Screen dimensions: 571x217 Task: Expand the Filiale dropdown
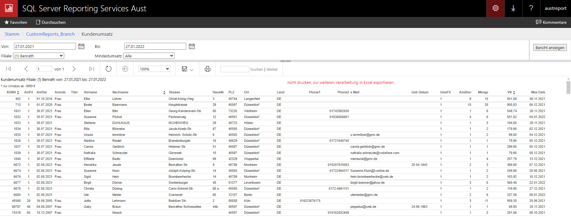[x=39, y=56]
